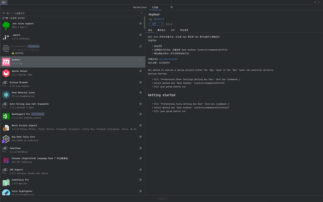Image resolution: width=323 pixels, height=202 pixels.
Task: Click the CodeGlance Pro map icon
Action: (6, 182)
